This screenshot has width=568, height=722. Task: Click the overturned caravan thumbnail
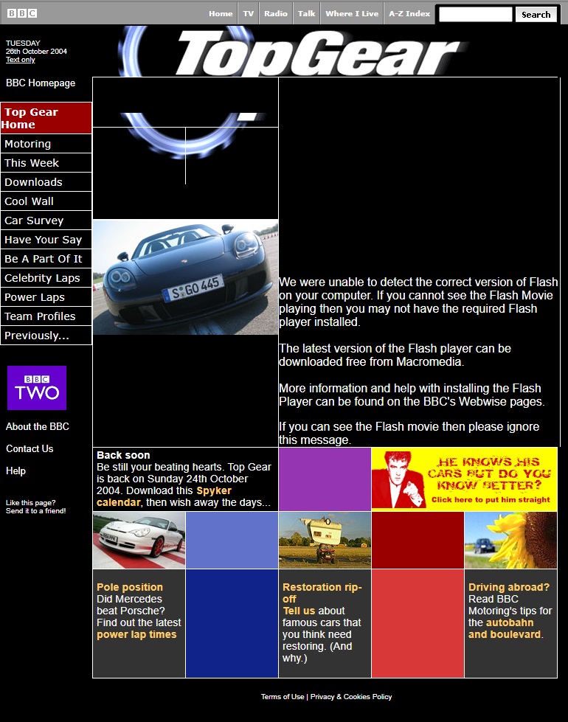325,540
